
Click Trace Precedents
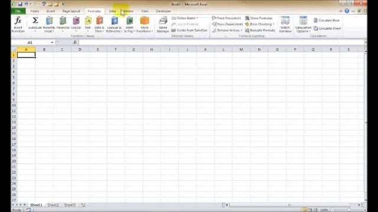(x=227, y=18)
